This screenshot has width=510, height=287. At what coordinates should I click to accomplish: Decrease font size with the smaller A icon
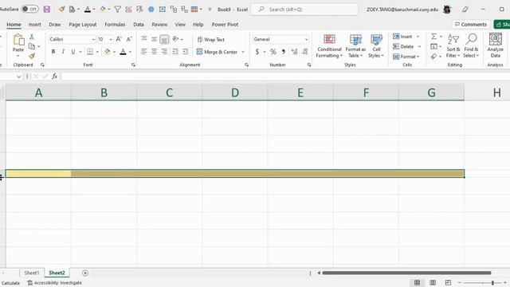(x=129, y=39)
